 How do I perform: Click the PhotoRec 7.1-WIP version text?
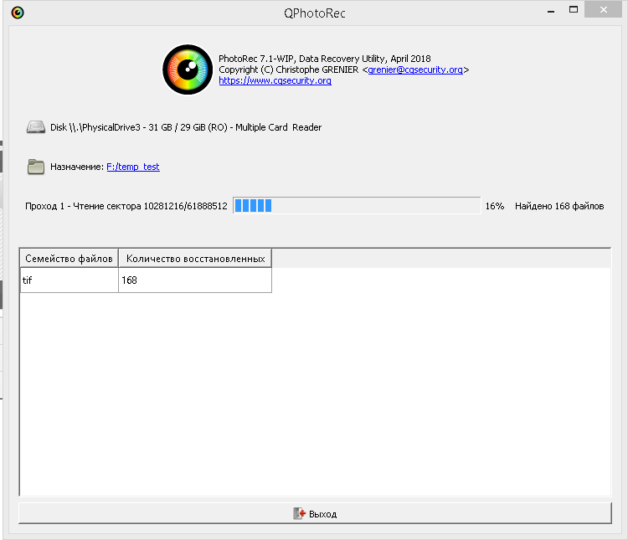coord(324,59)
